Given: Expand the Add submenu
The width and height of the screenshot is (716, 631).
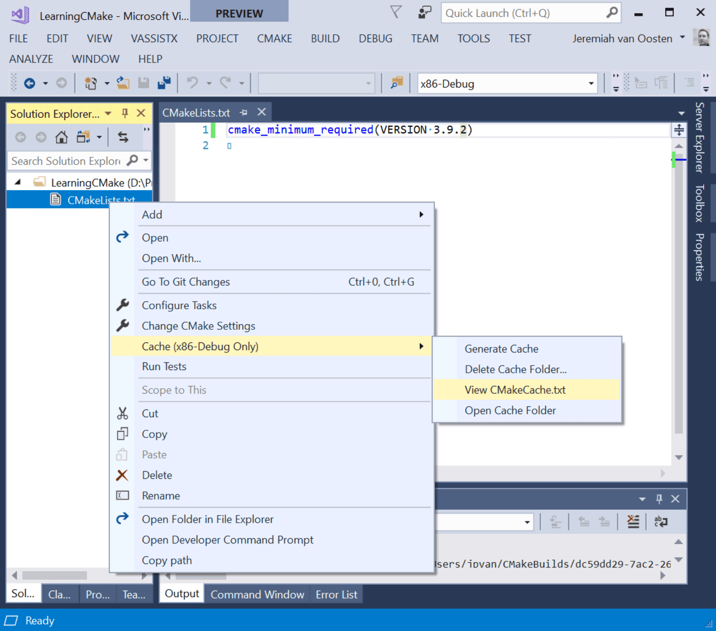Looking at the screenshot, I should [x=271, y=215].
